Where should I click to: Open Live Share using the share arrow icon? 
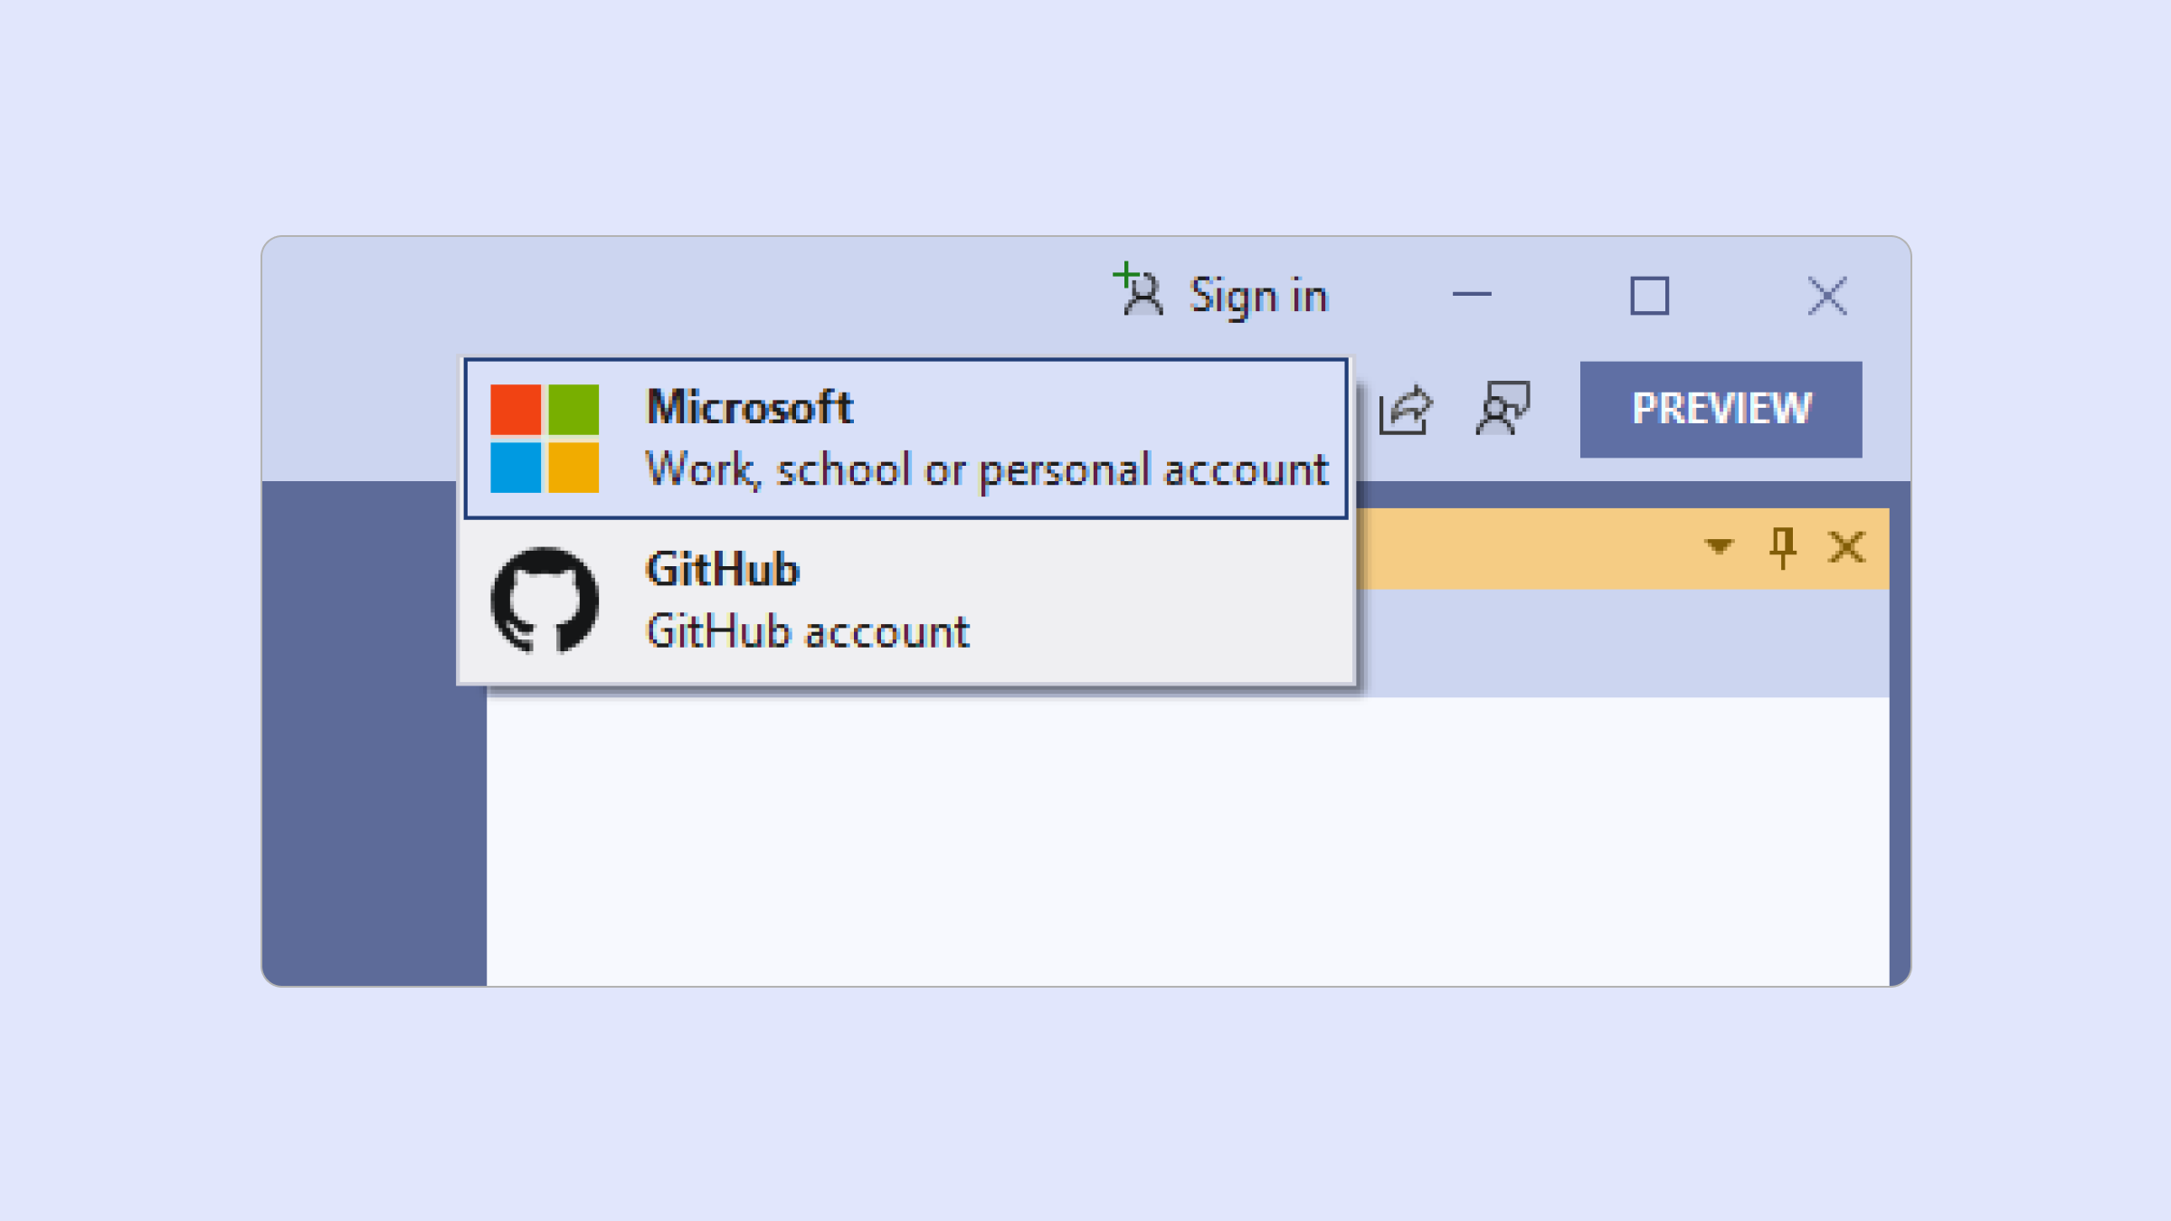(x=1405, y=411)
